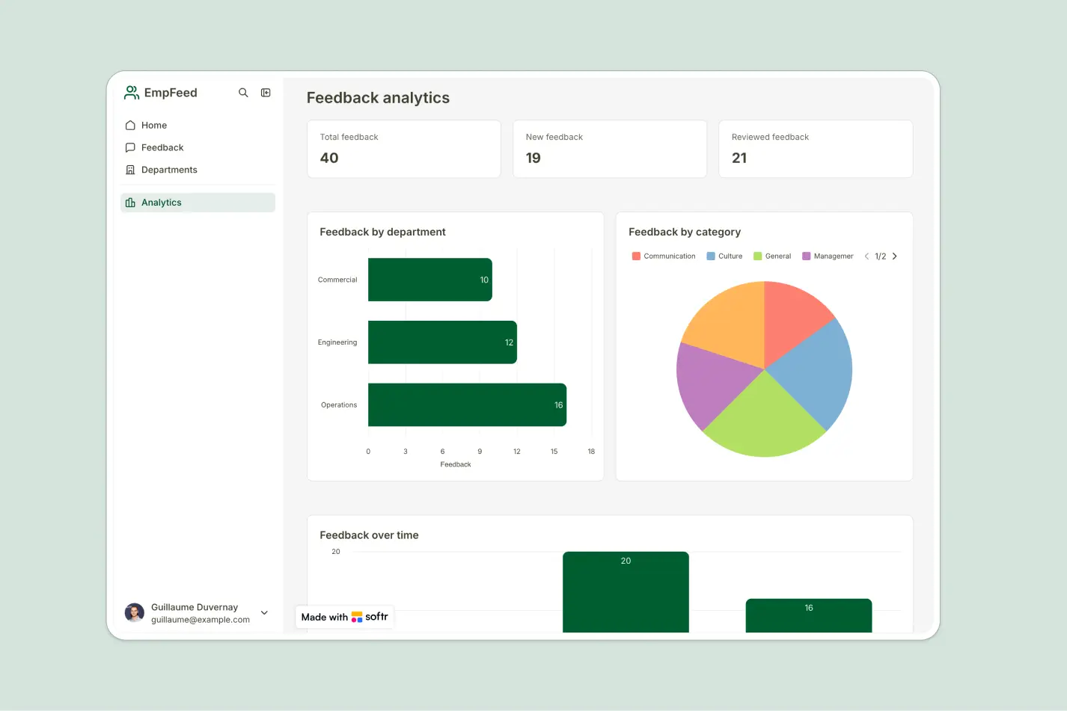Click the Feedback analytics heading
Image resolution: width=1067 pixels, height=711 pixels.
pyautogui.click(x=378, y=98)
